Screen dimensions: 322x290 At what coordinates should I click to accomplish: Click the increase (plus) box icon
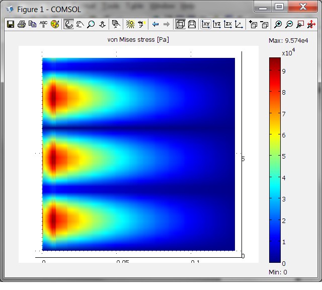pos(253,24)
